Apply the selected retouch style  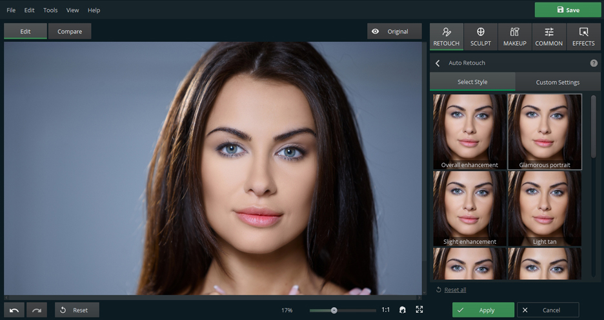click(x=483, y=310)
